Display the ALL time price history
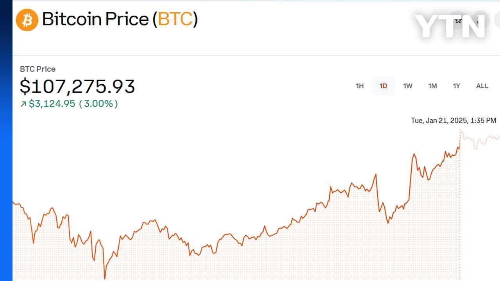The image size is (500, 281). (x=482, y=86)
